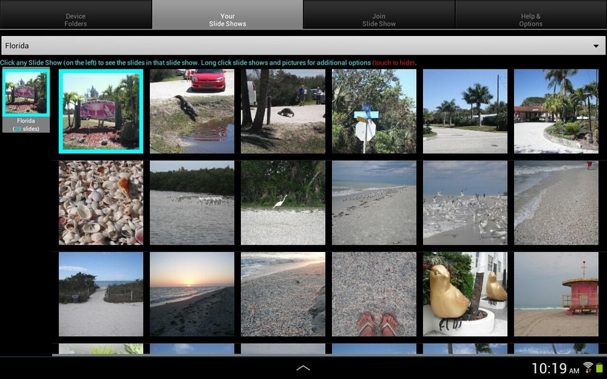607x379 pixels.
Task: Open the curved driveway with building photo
Action: click(x=556, y=111)
